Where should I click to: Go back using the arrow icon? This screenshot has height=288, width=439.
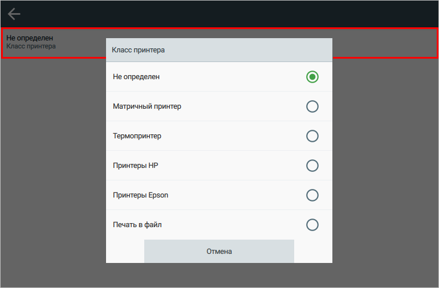(14, 14)
